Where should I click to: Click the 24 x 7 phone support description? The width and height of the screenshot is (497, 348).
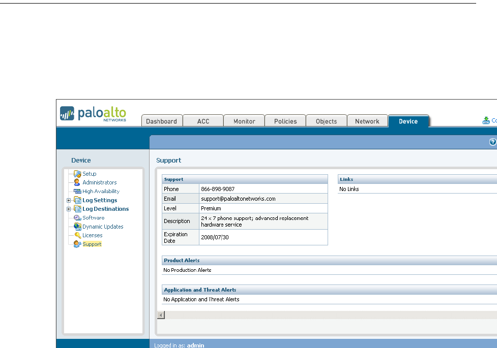(254, 222)
